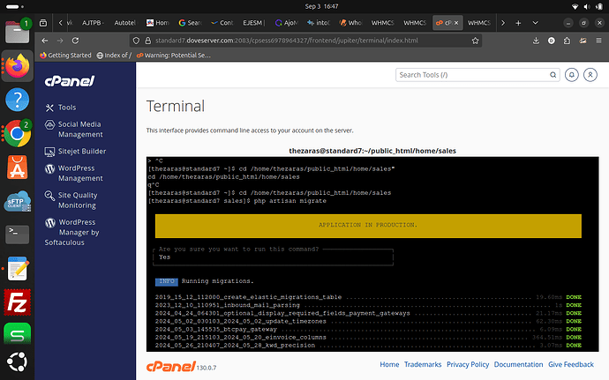Click the inbound_mail_parsing migration row

tap(368, 305)
